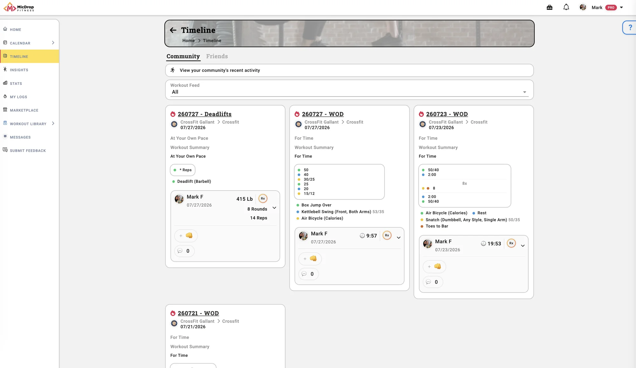Screen dimensions: 636x368
Task: Open Workout Feed All dropdown
Action: [x=349, y=92]
